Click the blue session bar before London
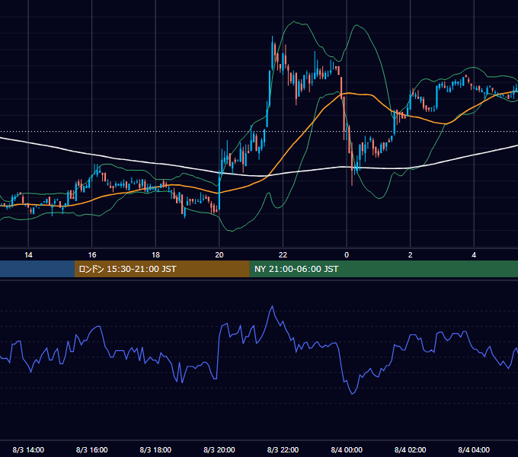The width and height of the screenshot is (518, 457). (37, 269)
